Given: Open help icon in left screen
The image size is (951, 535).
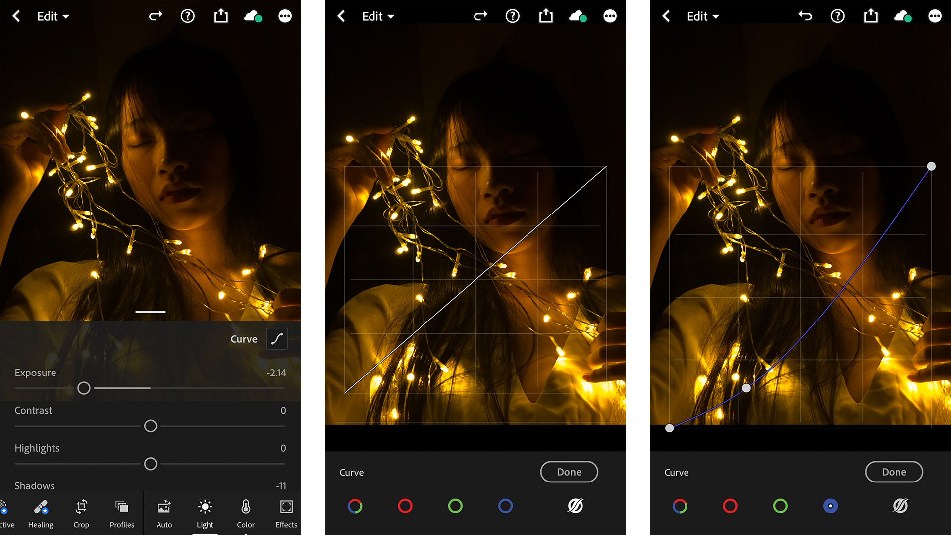Looking at the screenshot, I should (188, 16).
